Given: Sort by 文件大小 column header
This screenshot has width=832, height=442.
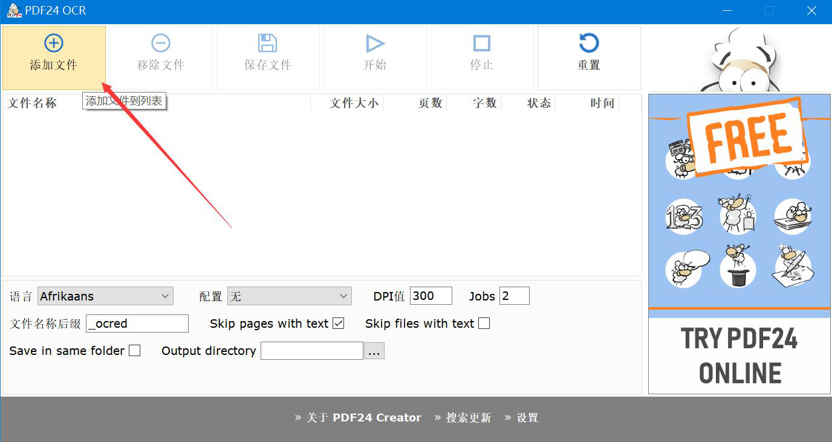Looking at the screenshot, I should (347, 103).
